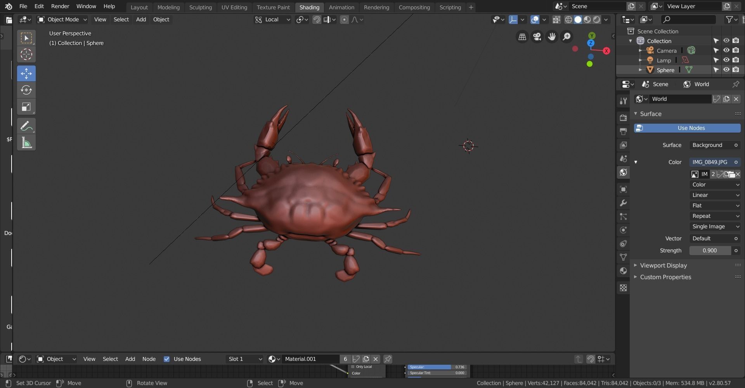Hide the Sphere object in viewport
The image size is (745, 388).
coord(726,70)
